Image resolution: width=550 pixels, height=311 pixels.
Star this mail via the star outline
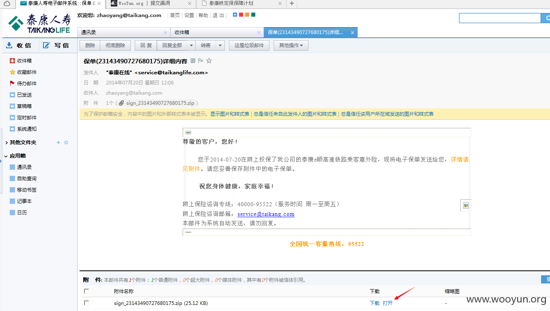(209, 61)
